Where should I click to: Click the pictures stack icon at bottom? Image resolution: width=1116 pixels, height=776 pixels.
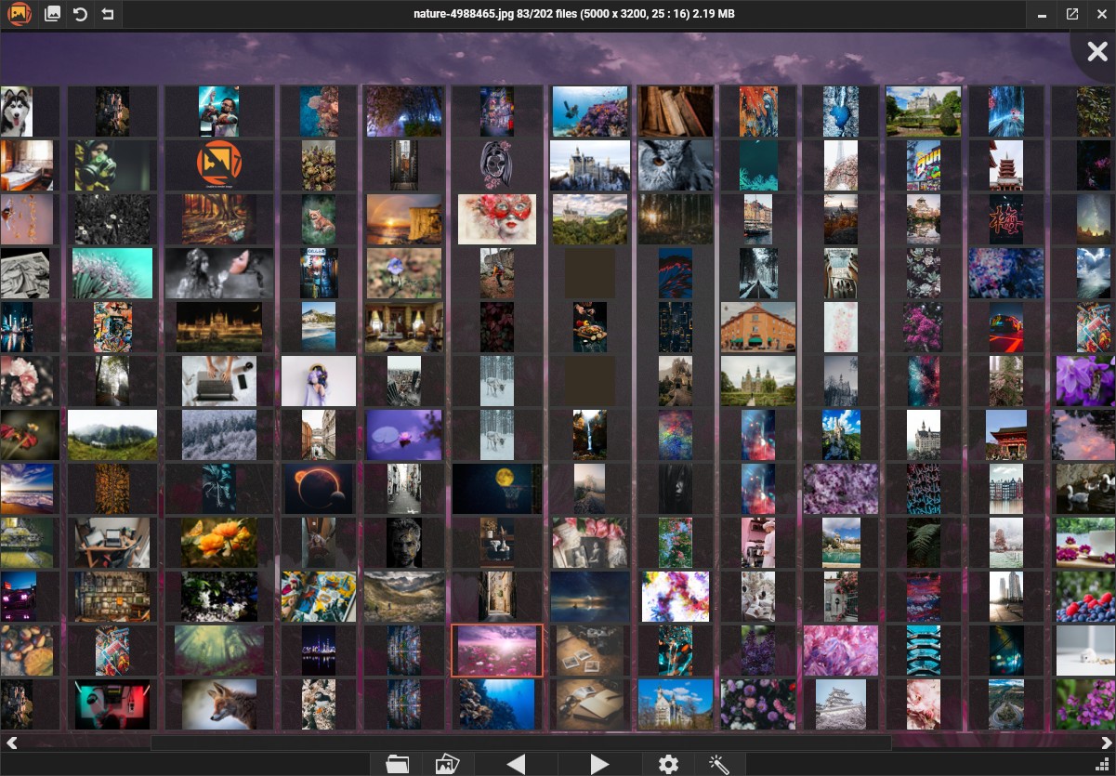[x=448, y=764]
